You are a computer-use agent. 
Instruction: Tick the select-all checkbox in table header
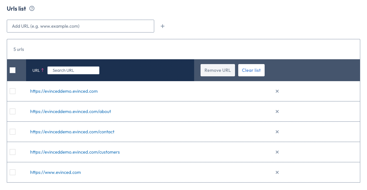pyautogui.click(x=13, y=70)
